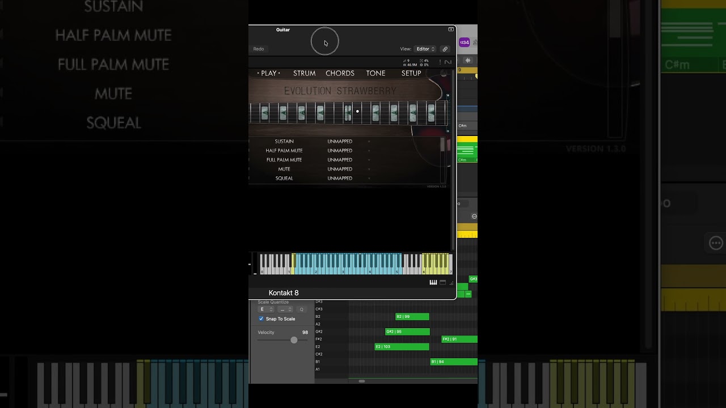726x408 pixels.
Task: Select the B2 | 99 note
Action: pyautogui.click(x=412, y=317)
